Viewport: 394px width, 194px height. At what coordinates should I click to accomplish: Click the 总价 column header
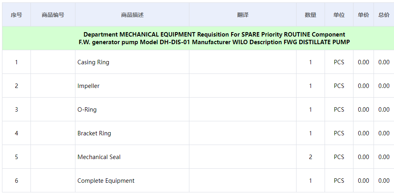point(384,15)
